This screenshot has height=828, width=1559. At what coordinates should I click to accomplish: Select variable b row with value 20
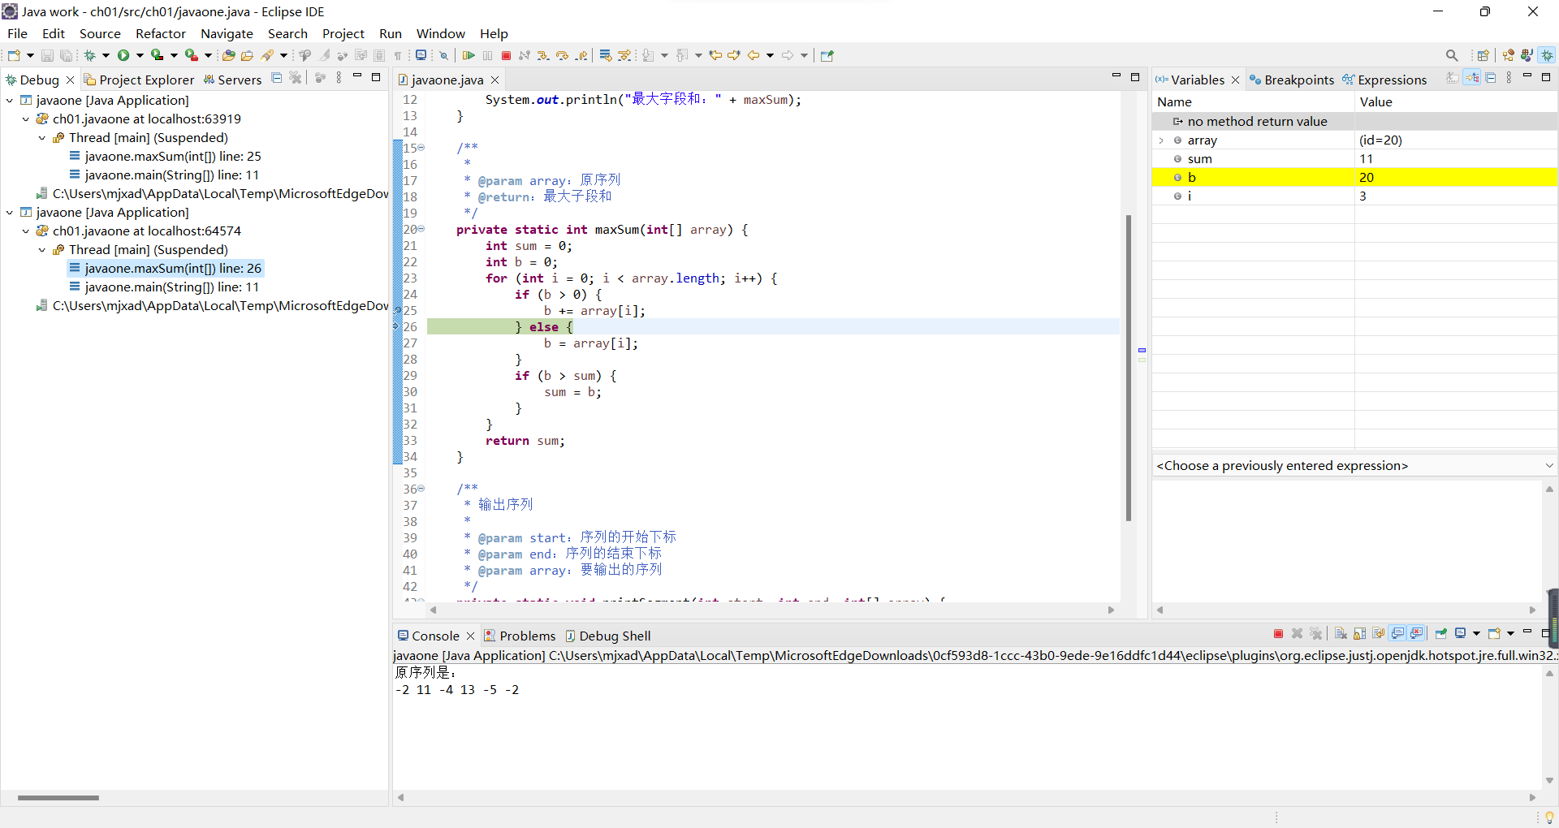coord(1354,177)
